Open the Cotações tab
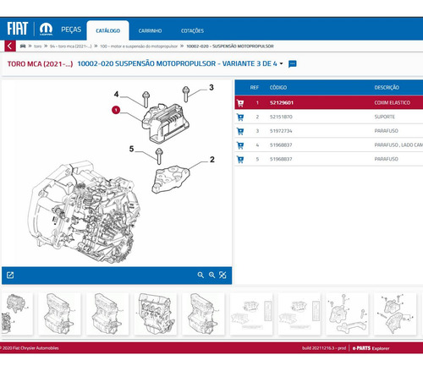 (192, 30)
